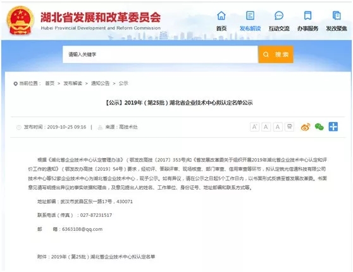This screenshot has height=272, width=353.
Task: Focus the keyword search input field
Action: (x=160, y=54)
